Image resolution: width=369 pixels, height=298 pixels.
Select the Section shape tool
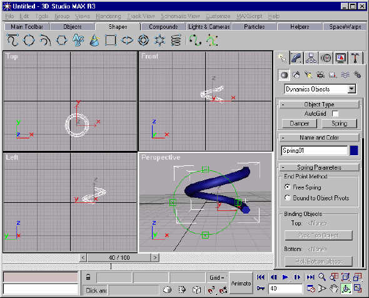(94, 40)
